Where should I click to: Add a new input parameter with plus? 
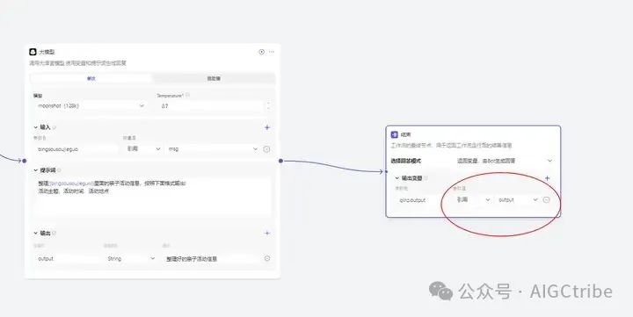(x=267, y=127)
